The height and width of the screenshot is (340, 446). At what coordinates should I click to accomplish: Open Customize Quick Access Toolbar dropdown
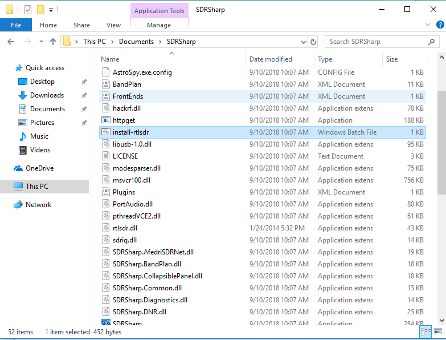[51, 10]
